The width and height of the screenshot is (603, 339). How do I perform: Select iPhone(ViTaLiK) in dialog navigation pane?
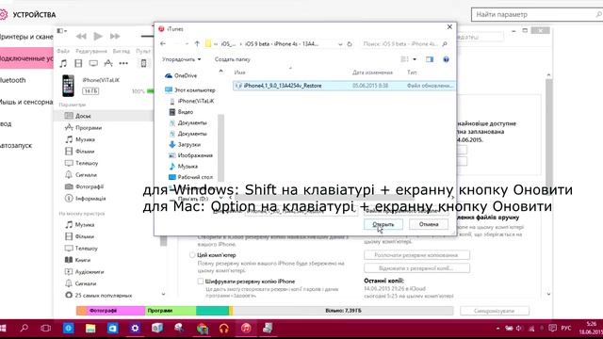tap(191, 101)
